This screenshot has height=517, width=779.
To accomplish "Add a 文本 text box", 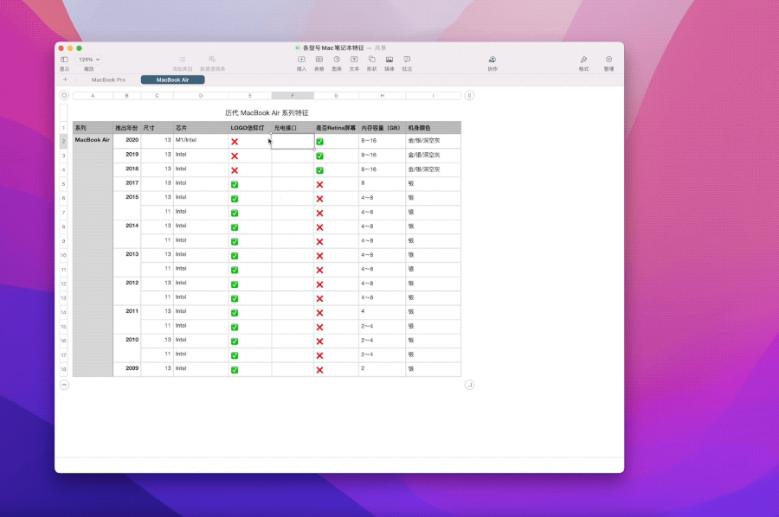I will 354,60.
